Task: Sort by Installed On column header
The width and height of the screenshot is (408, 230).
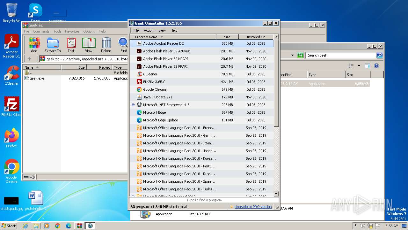Action: [x=256, y=37]
